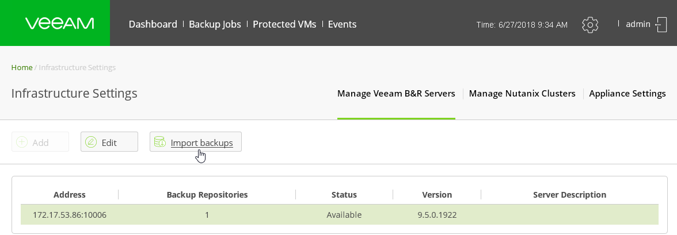Click the admin username
This screenshot has height=235, width=677.
(x=638, y=24)
